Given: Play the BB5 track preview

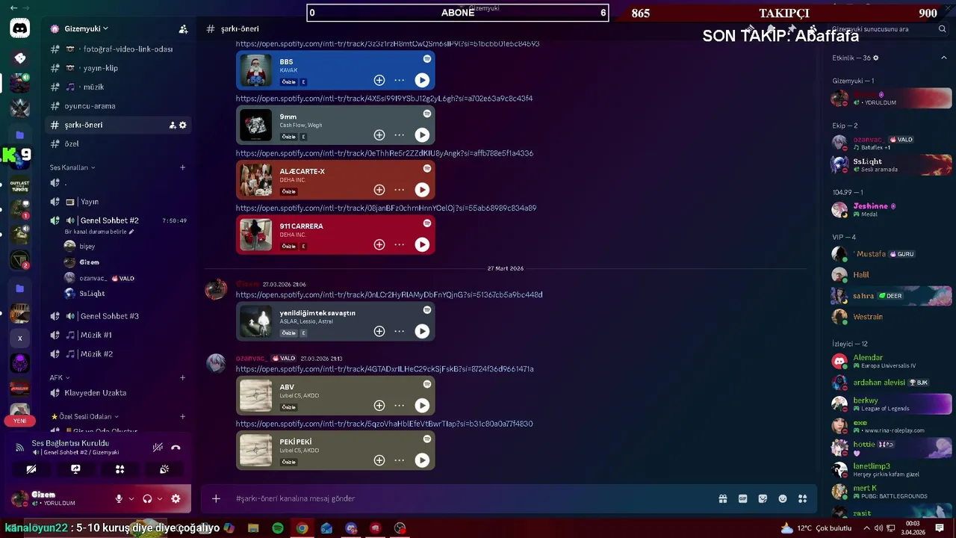Looking at the screenshot, I should (422, 80).
